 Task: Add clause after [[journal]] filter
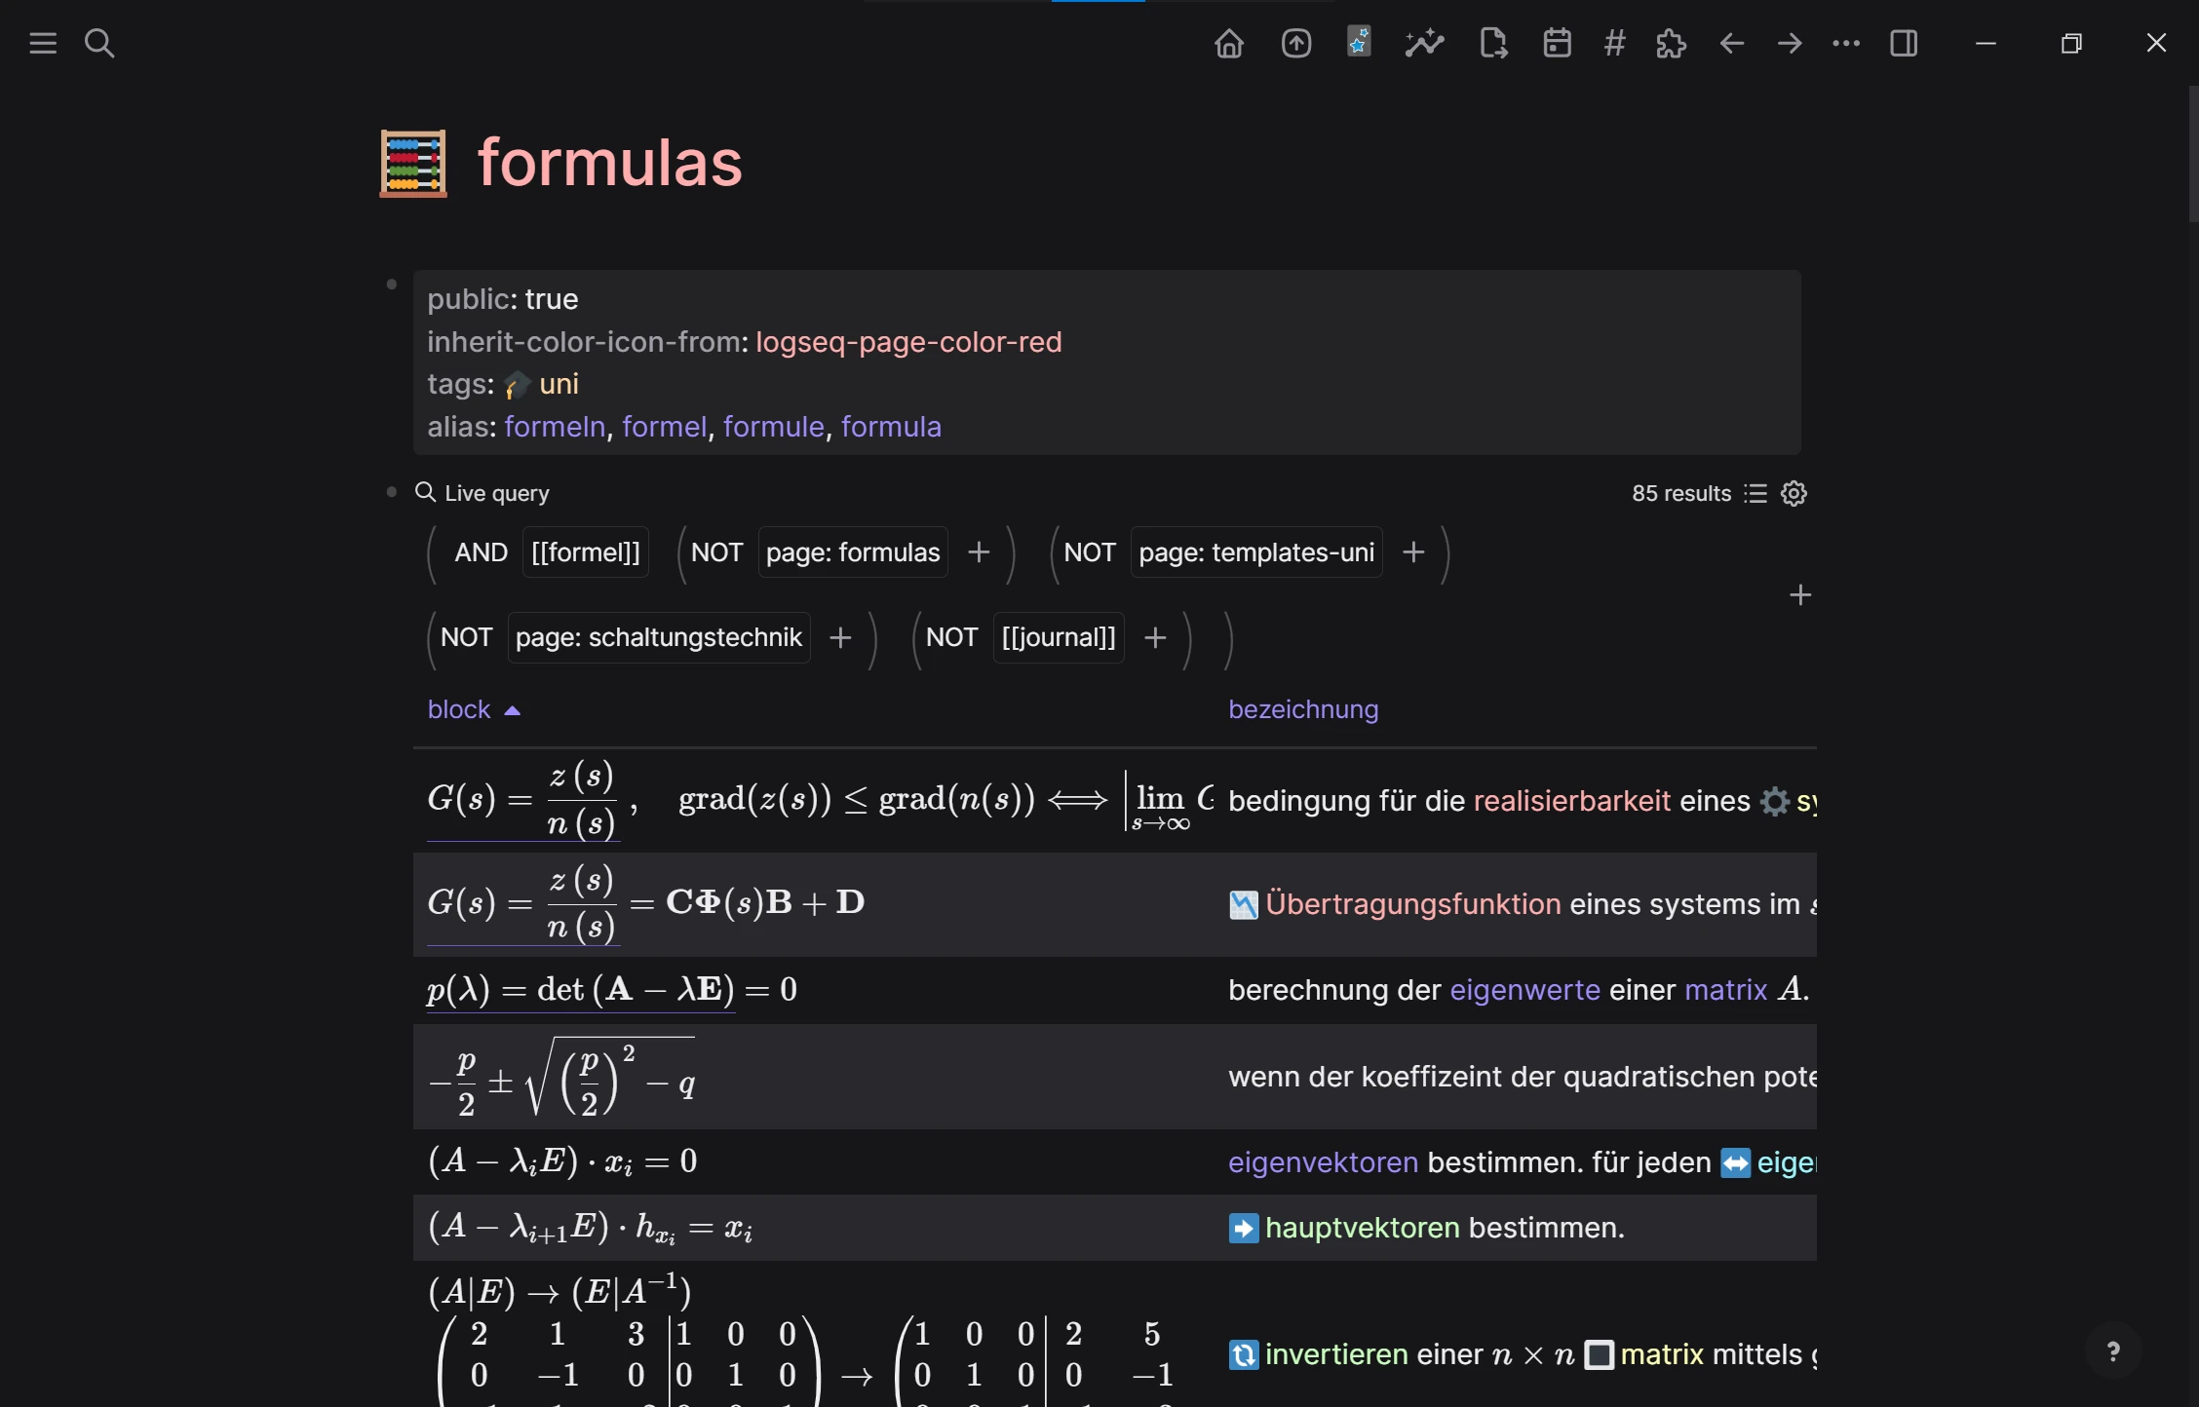tap(1155, 637)
